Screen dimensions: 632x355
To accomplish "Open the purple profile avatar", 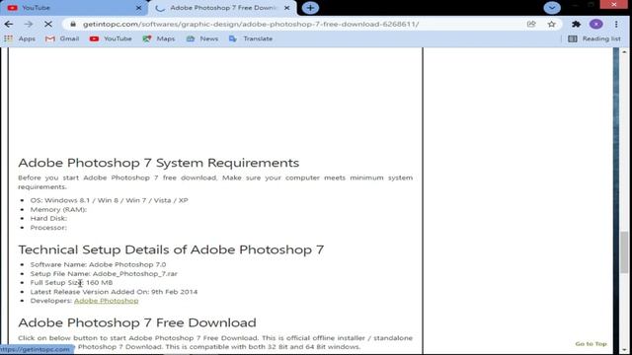I will pyautogui.click(x=596, y=24).
